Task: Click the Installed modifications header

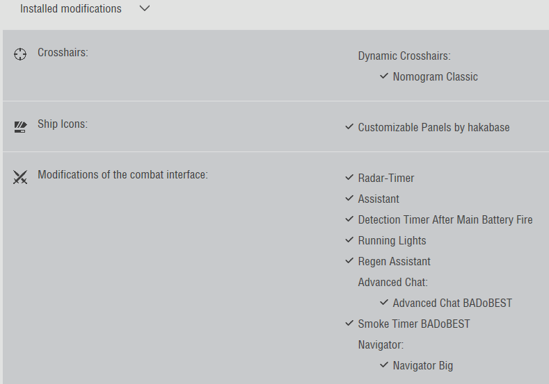Action: point(70,9)
